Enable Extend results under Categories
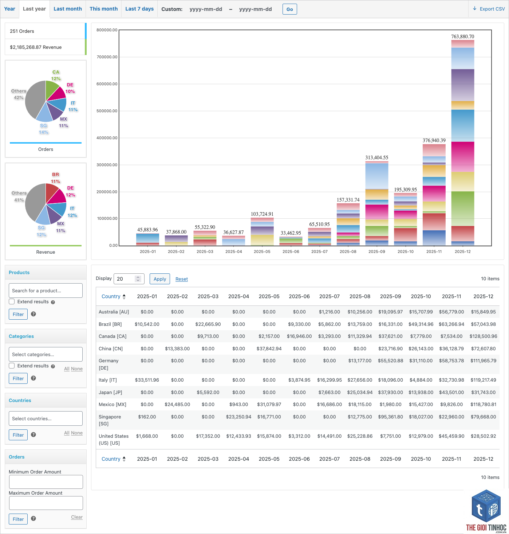 click(x=12, y=366)
